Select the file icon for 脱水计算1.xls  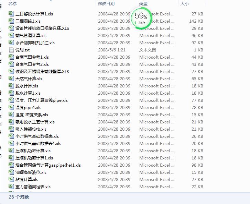[11, 93]
